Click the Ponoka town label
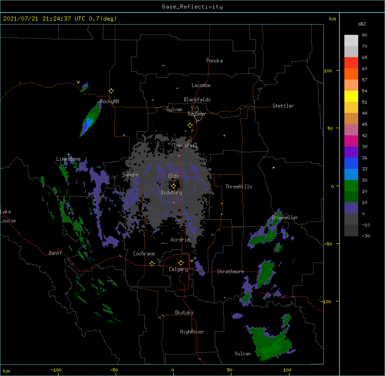The image size is (385, 376). point(214,61)
